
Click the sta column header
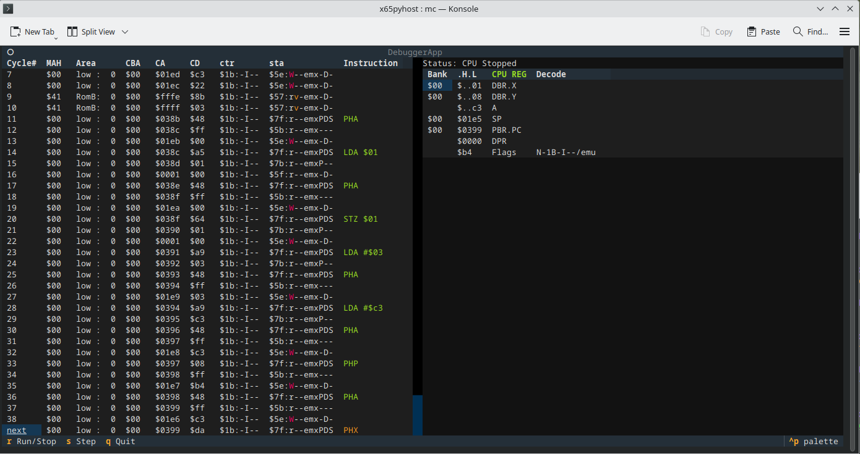pyautogui.click(x=277, y=63)
